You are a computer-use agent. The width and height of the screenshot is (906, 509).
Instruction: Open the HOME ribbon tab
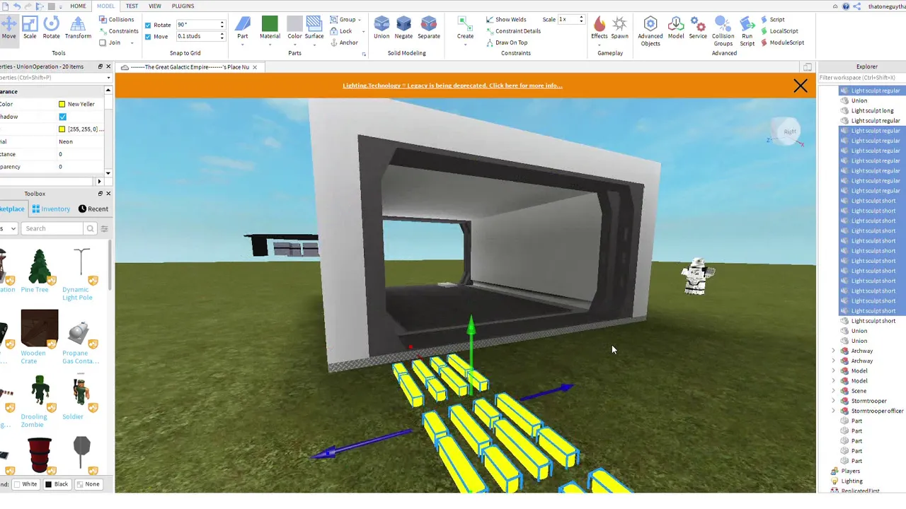[78, 6]
